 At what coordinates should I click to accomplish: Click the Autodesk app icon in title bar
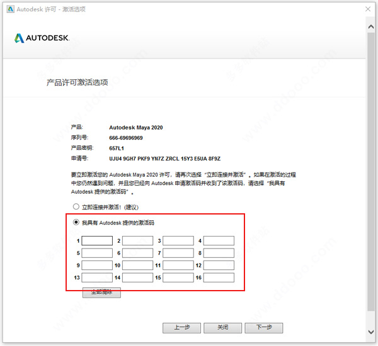10,9
